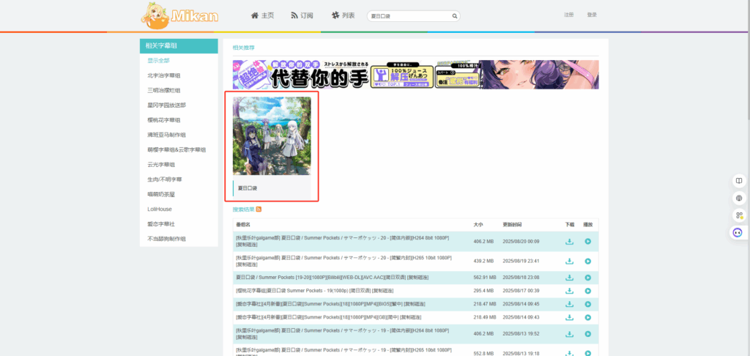Download the 2025/08/18 23:08 torrent
Viewport: 750px width, 356px height.
pyautogui.click(x=569, y=278)
